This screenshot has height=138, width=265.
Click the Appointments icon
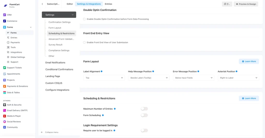5,74
